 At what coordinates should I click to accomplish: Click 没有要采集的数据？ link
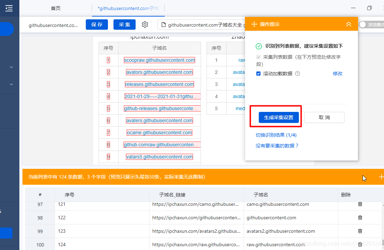click(x=277, y=146)
